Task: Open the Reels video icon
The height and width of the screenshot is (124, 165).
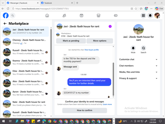Action: [x=82, y=16]
